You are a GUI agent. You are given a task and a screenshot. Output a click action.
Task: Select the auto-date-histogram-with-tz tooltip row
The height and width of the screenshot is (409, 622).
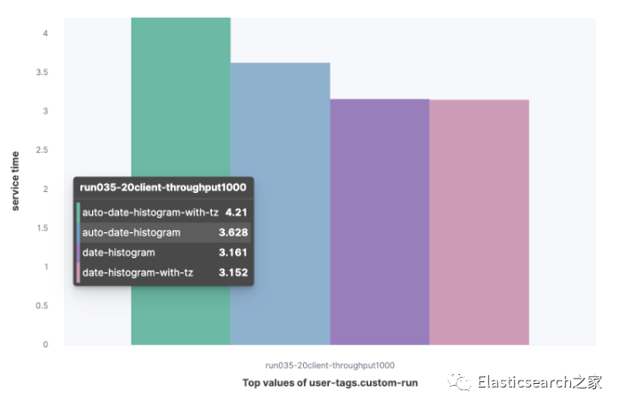point(150,213)
